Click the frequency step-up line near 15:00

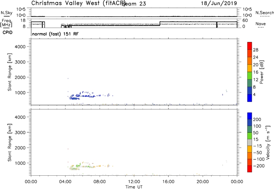[x=160, y=24]
